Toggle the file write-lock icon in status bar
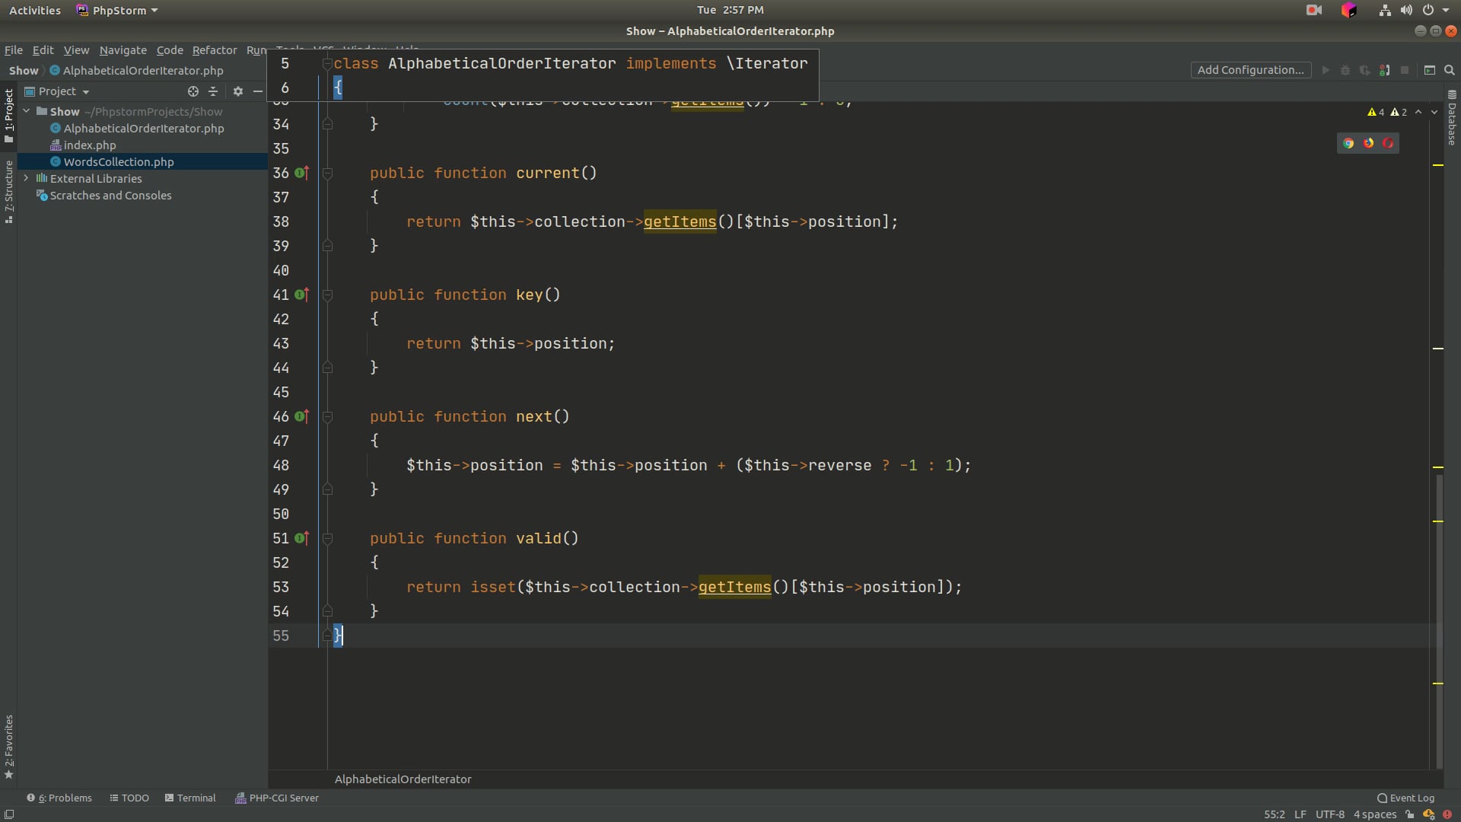Screen dimensions: 1461x822 coord(1408,815)
